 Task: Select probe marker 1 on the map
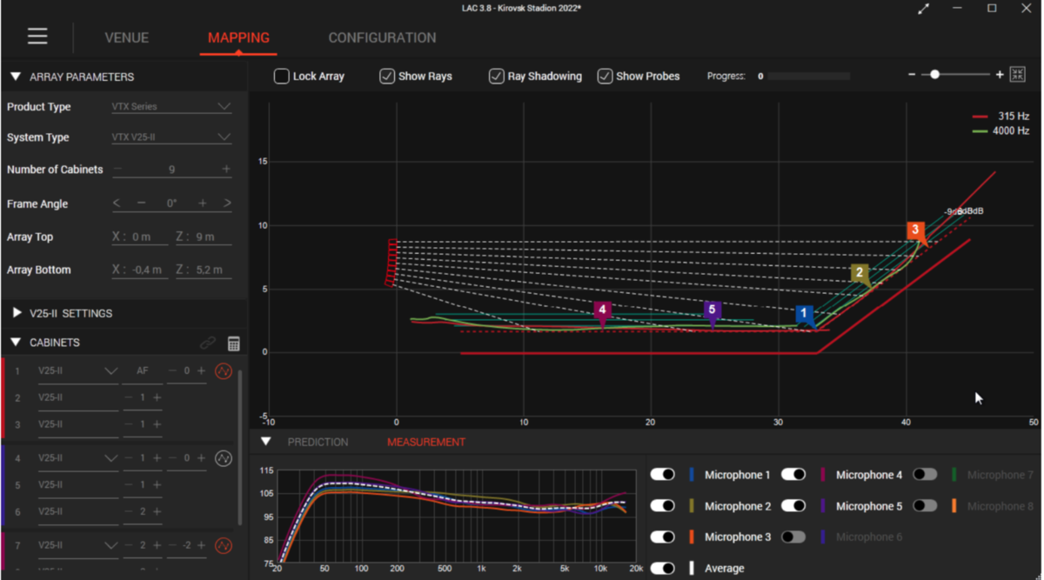(804, 315)
